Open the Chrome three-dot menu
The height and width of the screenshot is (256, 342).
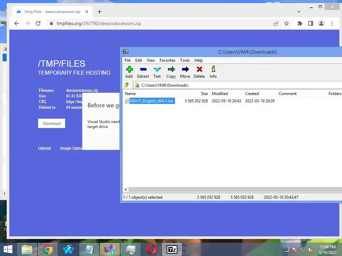pyautogui.click(x=332, y=24)
